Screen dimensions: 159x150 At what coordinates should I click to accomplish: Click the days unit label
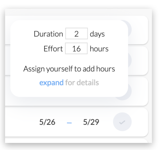[x=97, y=34]
